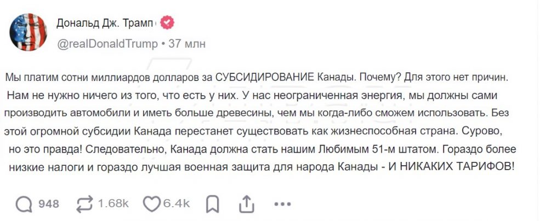Open the share upload icon
The width and height of the screenshot is (551, 221).
click(247, 204)
